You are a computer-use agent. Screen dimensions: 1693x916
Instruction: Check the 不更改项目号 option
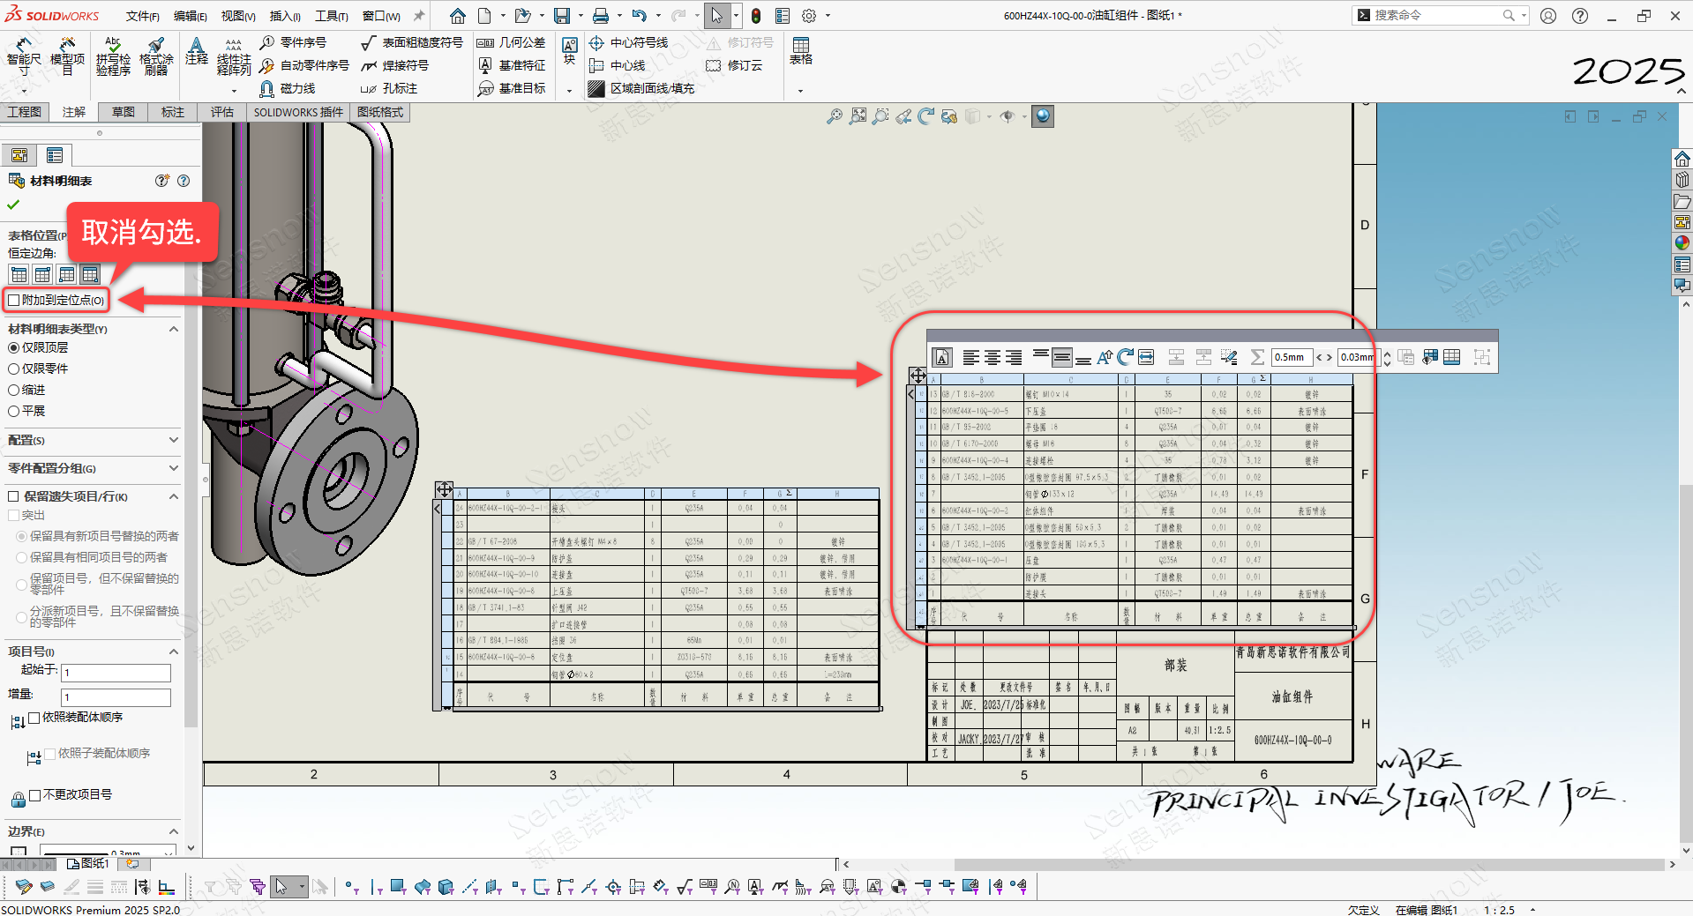[35, 794]
